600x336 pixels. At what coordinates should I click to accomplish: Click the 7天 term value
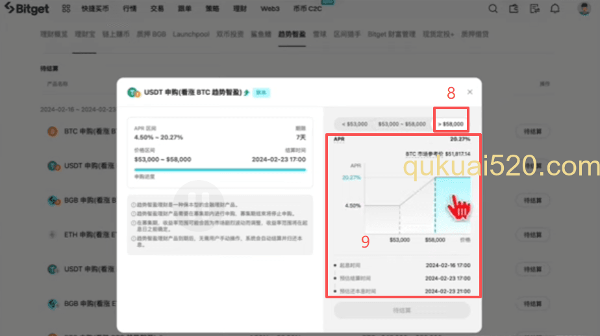tap(301, 137)
